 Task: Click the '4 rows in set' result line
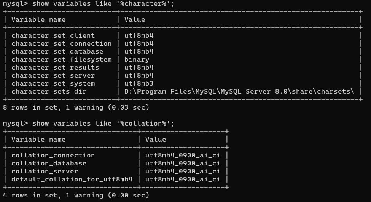click(x=76, y=195)
